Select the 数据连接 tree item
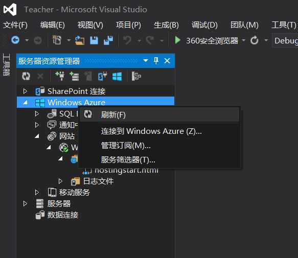 point(63,215)
